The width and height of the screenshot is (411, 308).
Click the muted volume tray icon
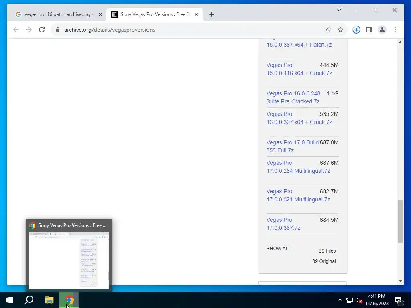tap(359, 300)
